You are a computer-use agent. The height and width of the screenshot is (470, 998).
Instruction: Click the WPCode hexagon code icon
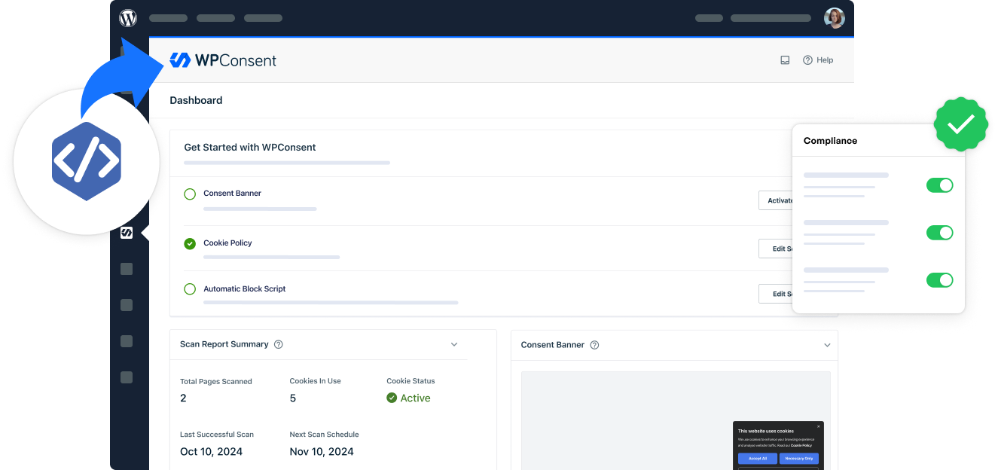(x=87, y=161)
